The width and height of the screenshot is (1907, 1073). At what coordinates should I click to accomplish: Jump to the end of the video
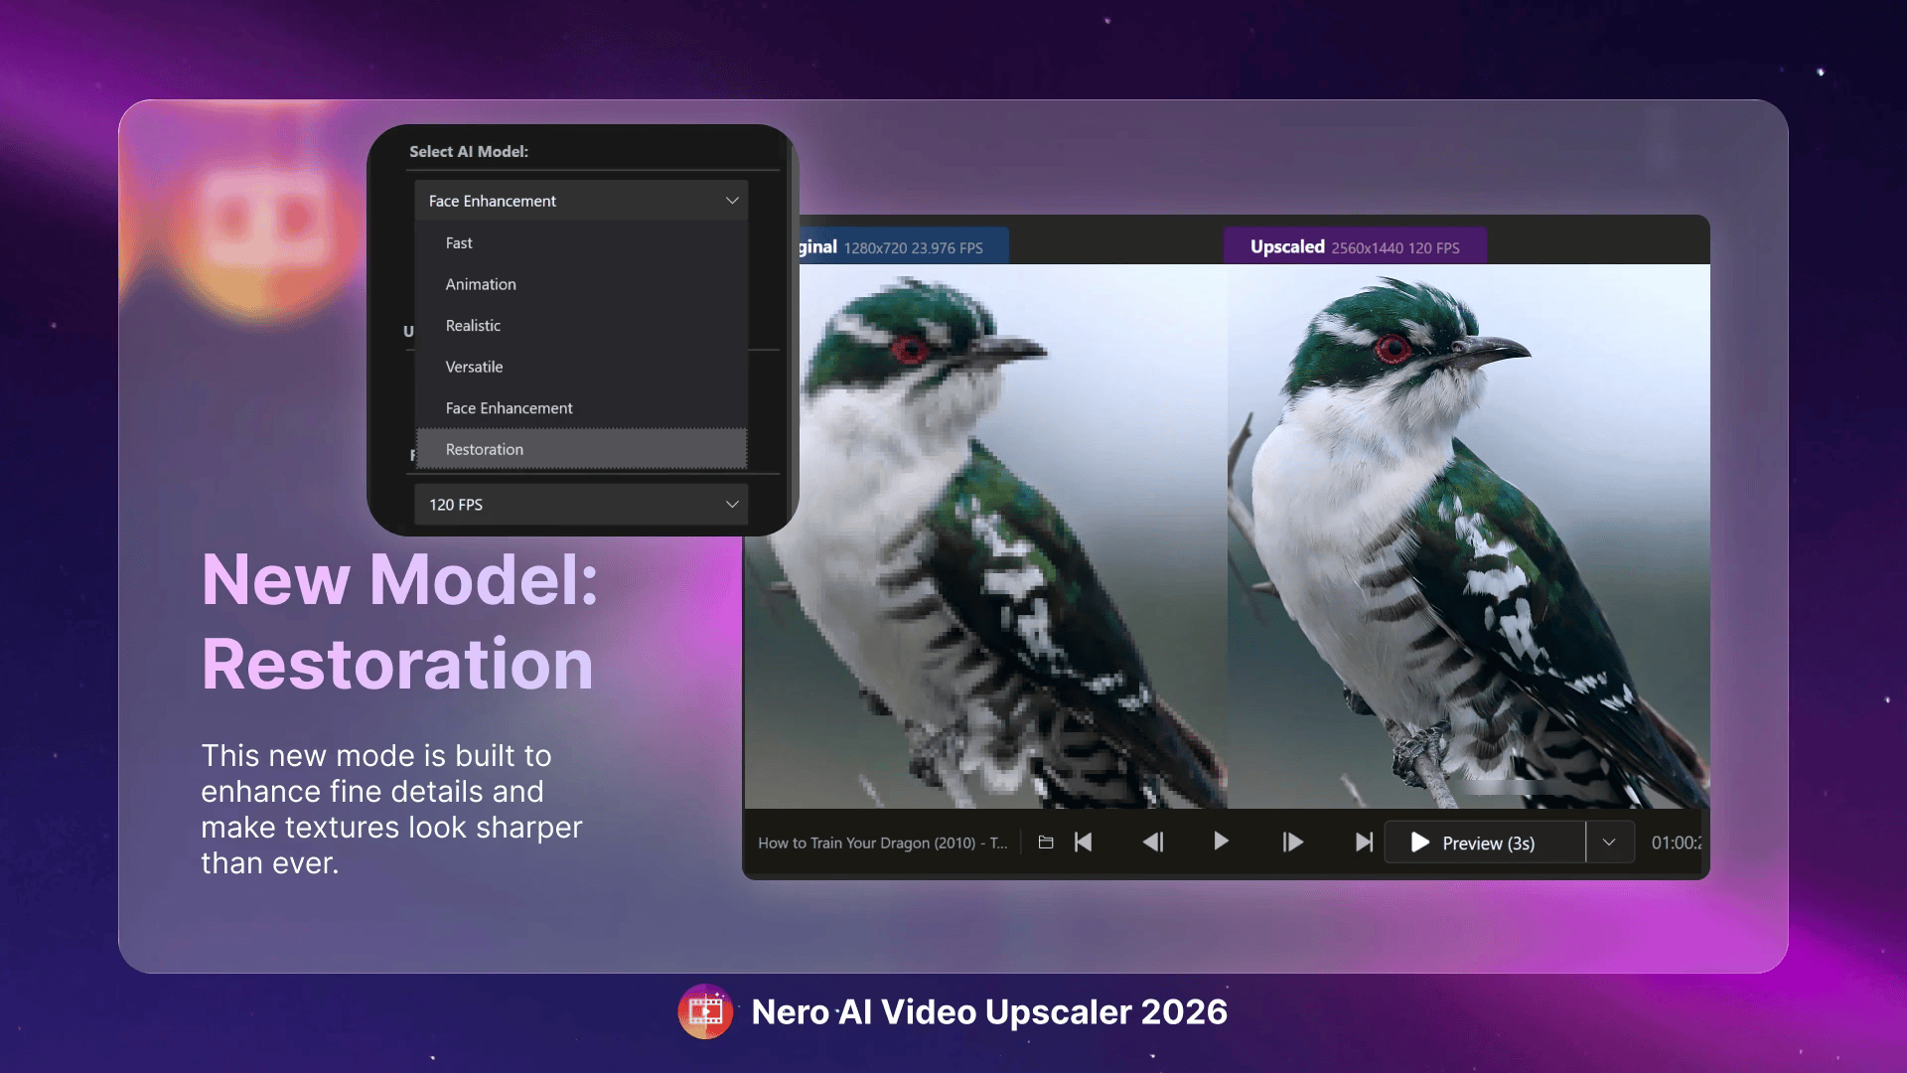[x=1363, y=842]
